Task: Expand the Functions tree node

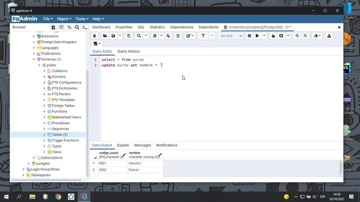Action: pos(44,111)
